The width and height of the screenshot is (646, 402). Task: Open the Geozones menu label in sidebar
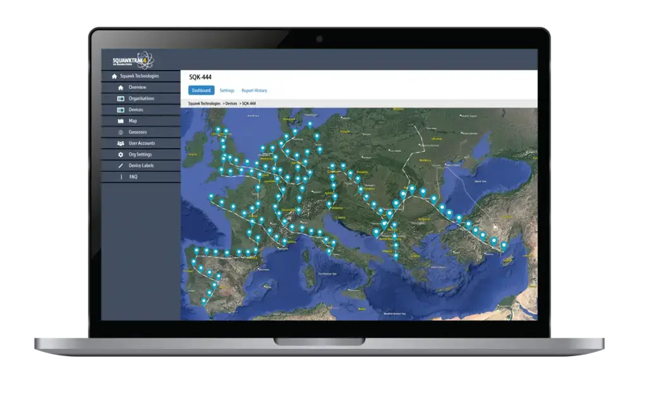[138, 132]
